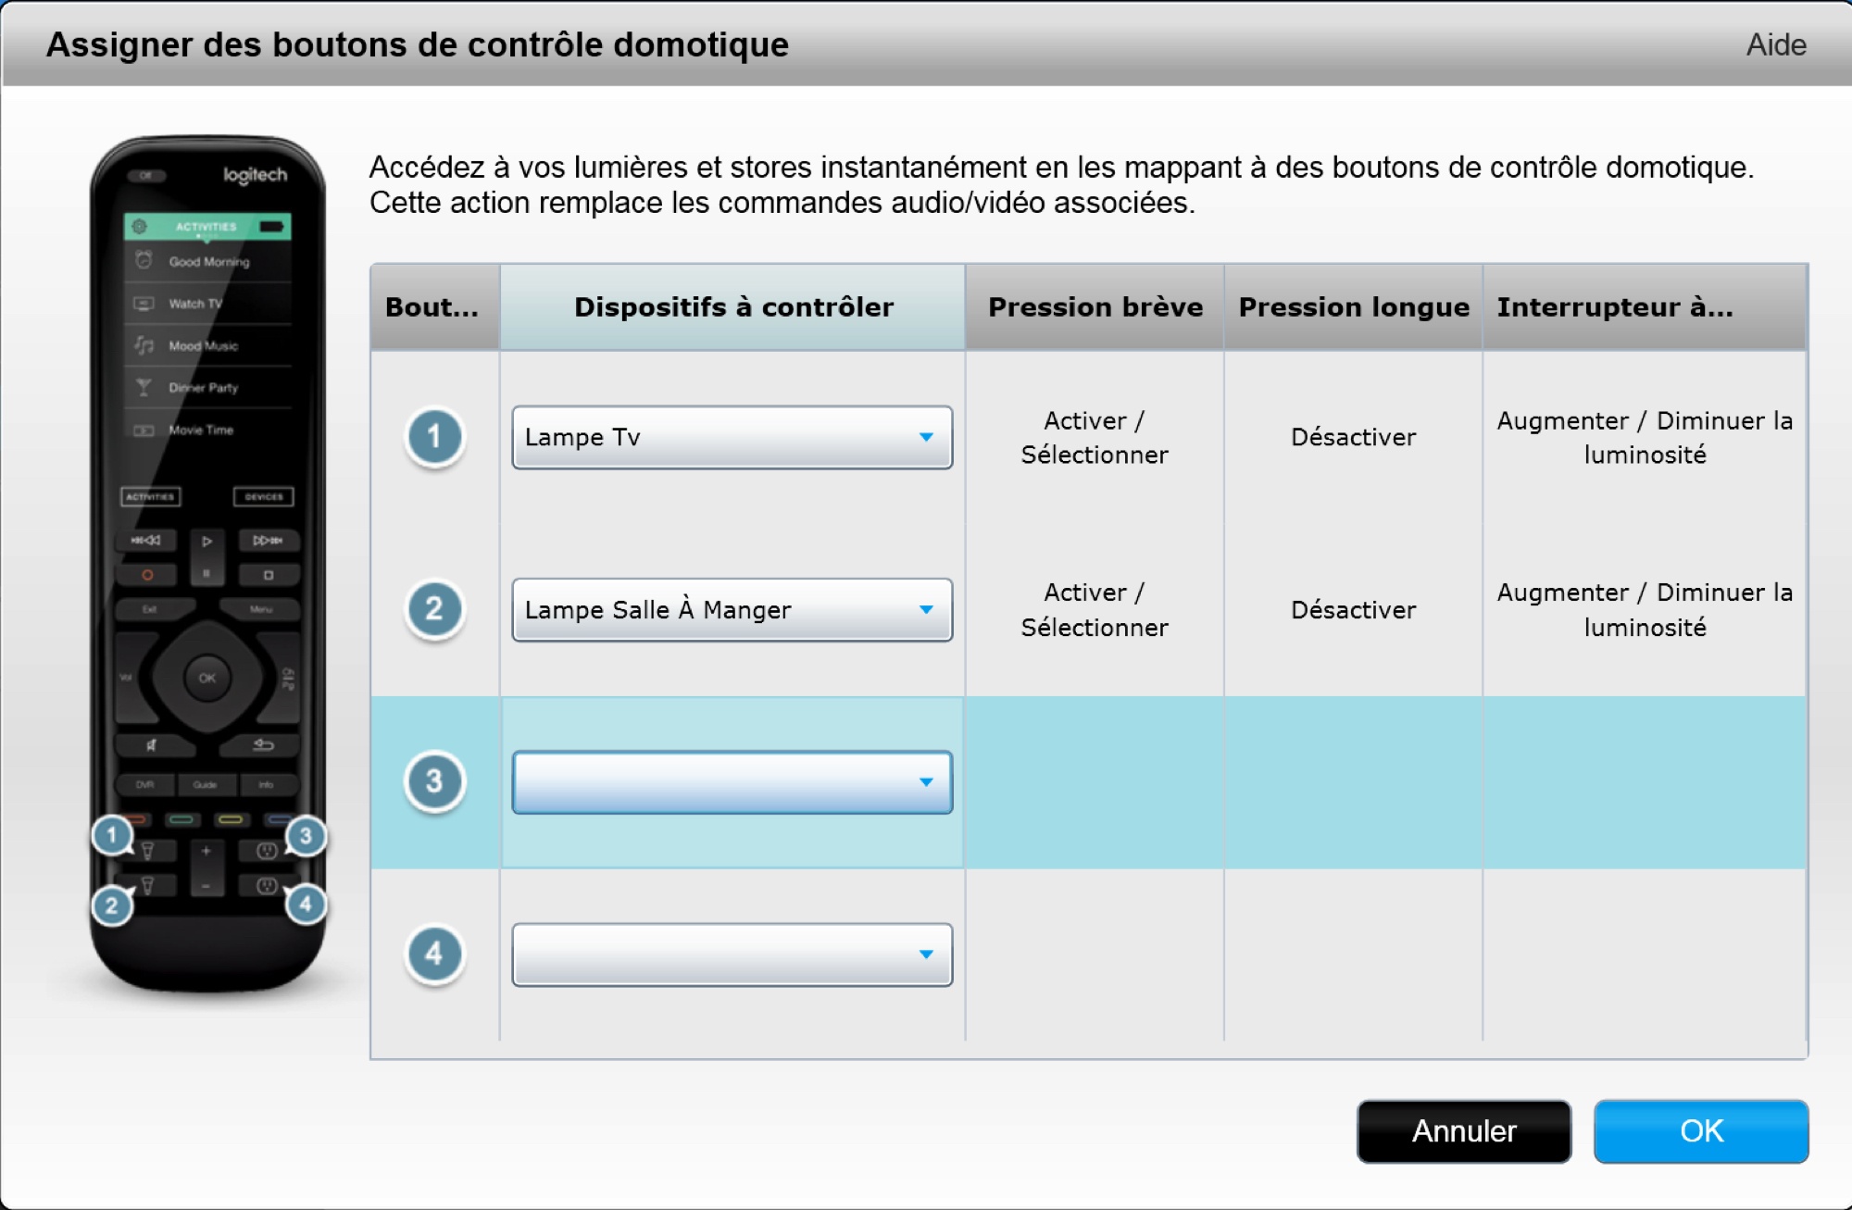Viewport: 1852px width, 1210px height.
Task: Open the Lampe Tv device dropdown
Action: tap(732, 437)
